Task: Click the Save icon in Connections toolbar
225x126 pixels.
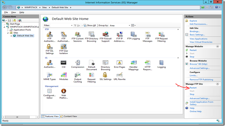Action: pos(9,20)
